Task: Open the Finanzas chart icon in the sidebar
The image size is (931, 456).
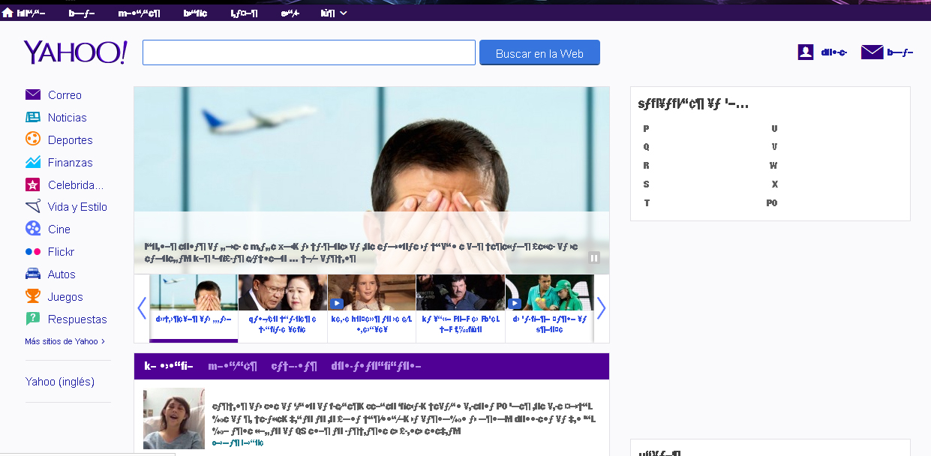Action: [33, 162]
